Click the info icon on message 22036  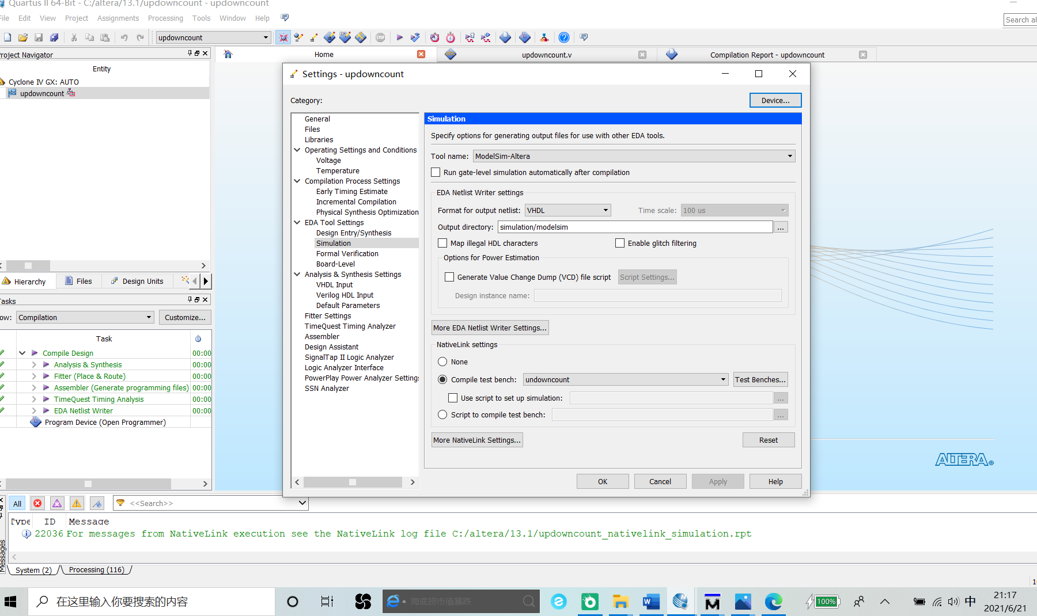click(x=27, y=534)
